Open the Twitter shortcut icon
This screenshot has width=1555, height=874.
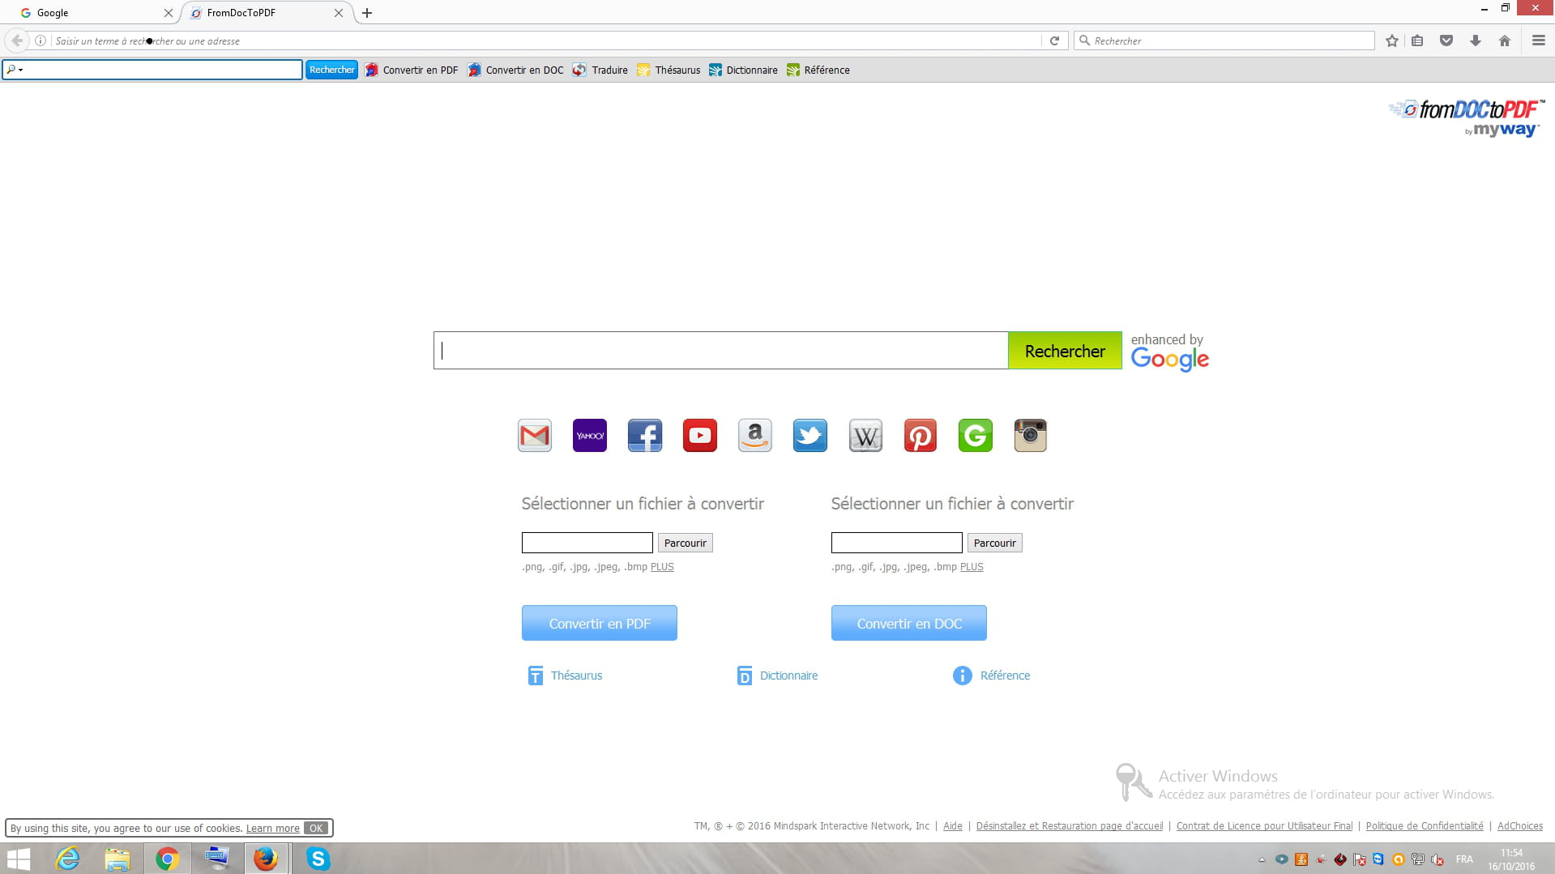point(810,436)
